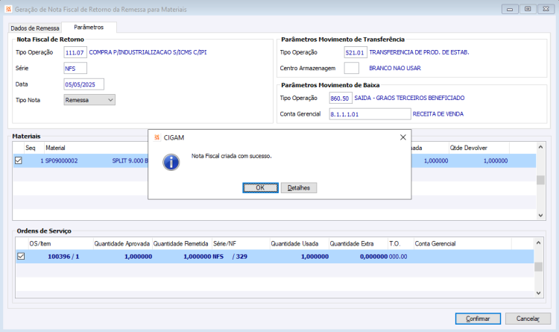Screen dimensions: 559x332
Task: Click Tipo Operação field with 111.07
Action: pos(75,52)
